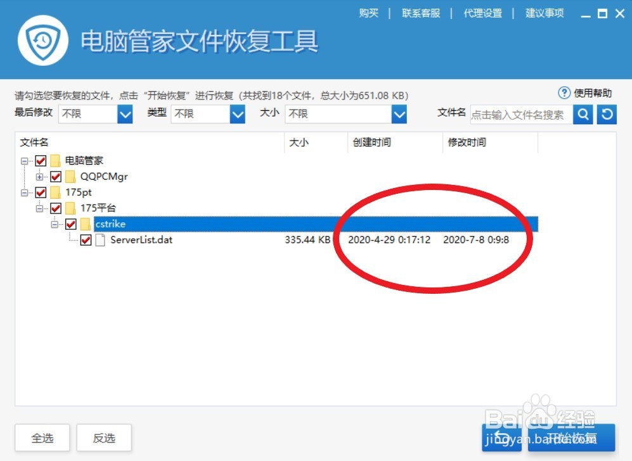The height and width of the screenshot is (461, 632).
Task: Click the folder icon of 电脑管家
Action: (56, 161)
